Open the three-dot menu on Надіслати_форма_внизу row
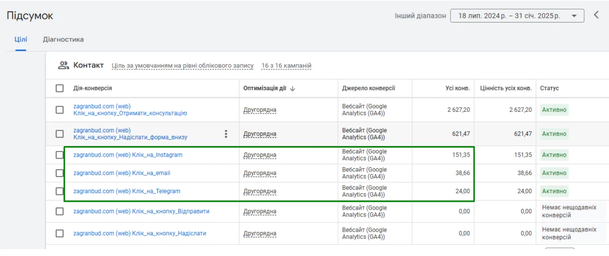The width and height of the screenshot is (609, 256). (x=226, y=134)
